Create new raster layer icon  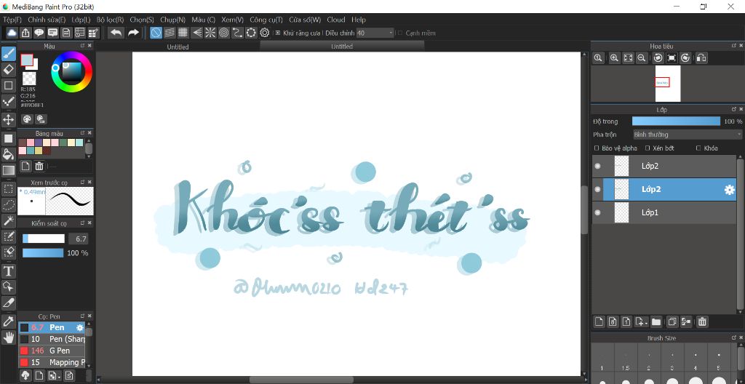[x=599, y=321]
